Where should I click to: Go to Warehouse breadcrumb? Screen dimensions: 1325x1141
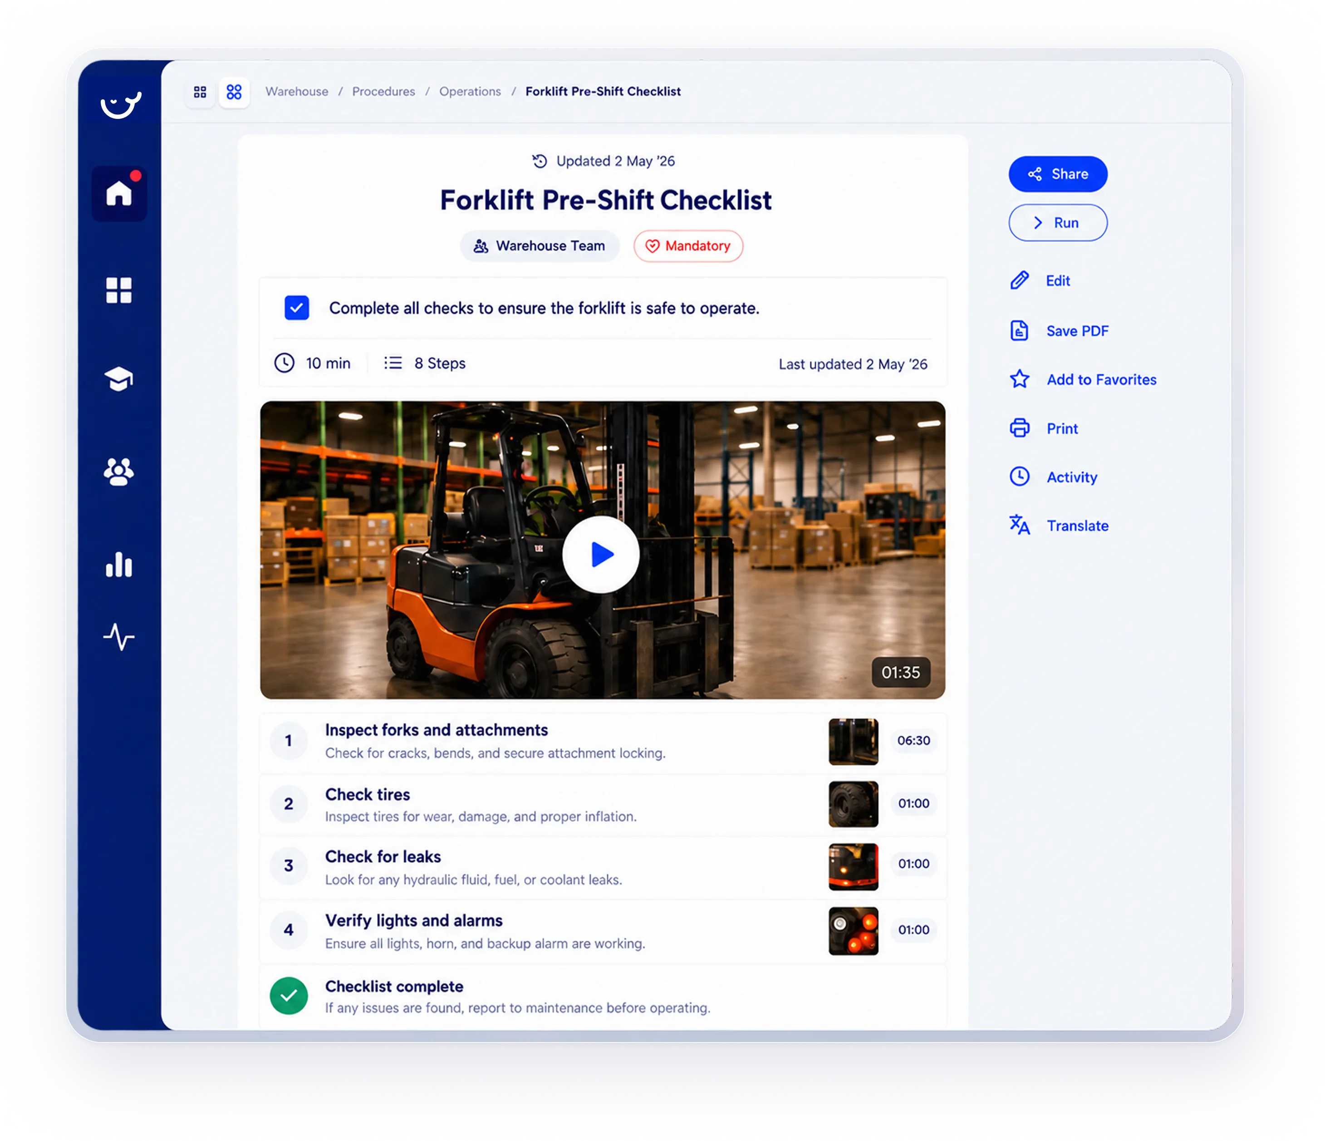(297, 92)
